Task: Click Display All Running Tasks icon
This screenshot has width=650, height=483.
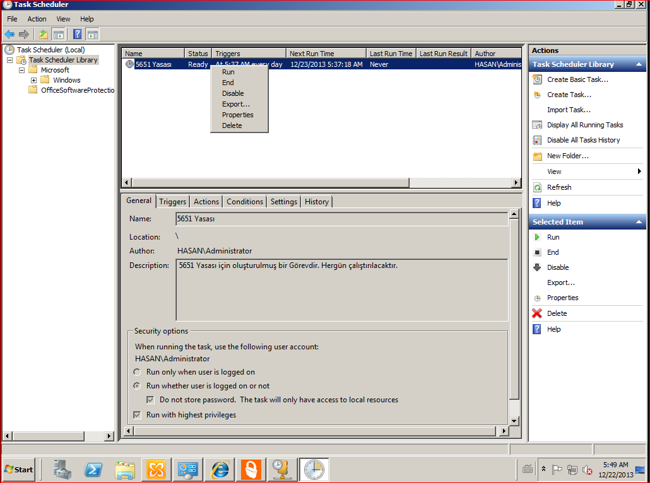Action: (537, 125)
